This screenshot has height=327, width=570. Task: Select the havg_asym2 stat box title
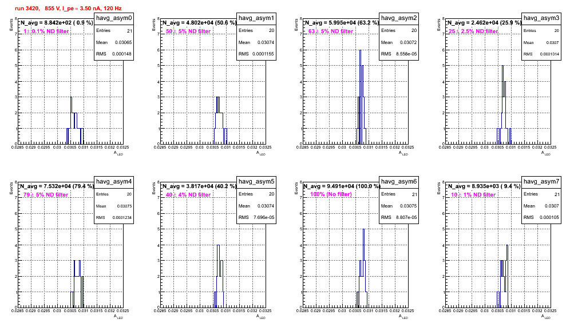pyautogui.click(x=399, y=18)
